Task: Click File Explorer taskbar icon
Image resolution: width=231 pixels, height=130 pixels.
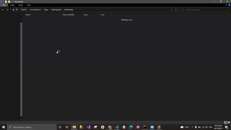Action: [74, 127]
